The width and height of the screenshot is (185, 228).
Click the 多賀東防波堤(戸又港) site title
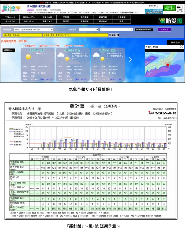pos(14,41)
